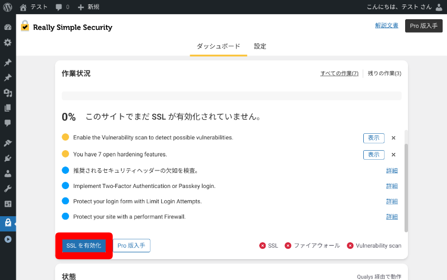The width and height of the screenshot is (447, 280).
Task: Open the Plugins sidebar icon
Action: point(8,159)
